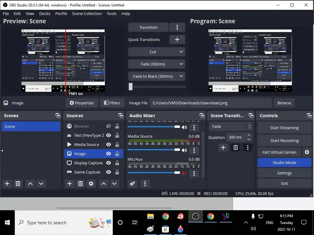Image resolution: width=314 pixels, height=235 pixels.
Task: Open selected source properties gear
Action: click(91, 184)
